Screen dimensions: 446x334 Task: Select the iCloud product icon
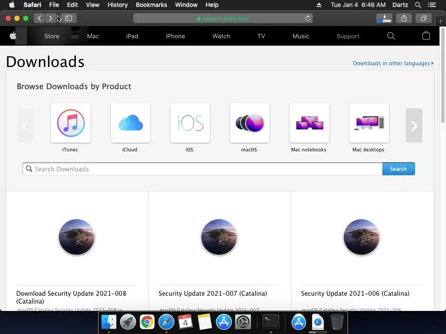pyautogui.click(x=130, y=123)
